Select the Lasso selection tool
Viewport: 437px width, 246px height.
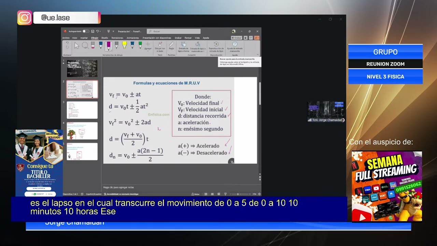click(85, 45)
